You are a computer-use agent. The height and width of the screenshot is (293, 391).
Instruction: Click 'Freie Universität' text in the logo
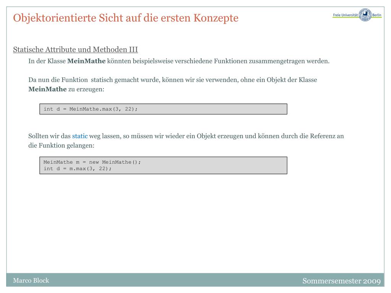point(345,15)
